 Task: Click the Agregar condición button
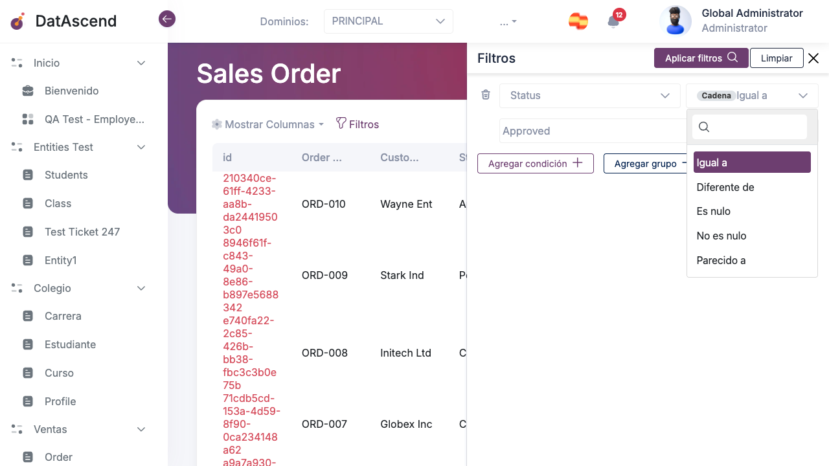tap(536, 163)
